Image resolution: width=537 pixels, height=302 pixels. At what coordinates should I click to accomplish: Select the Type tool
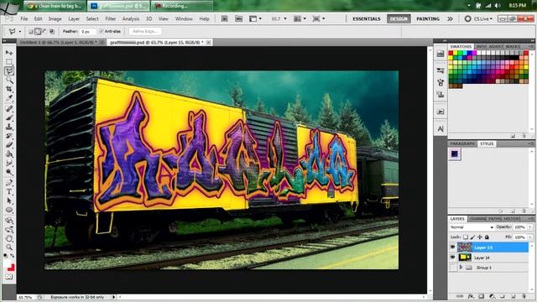9,192
